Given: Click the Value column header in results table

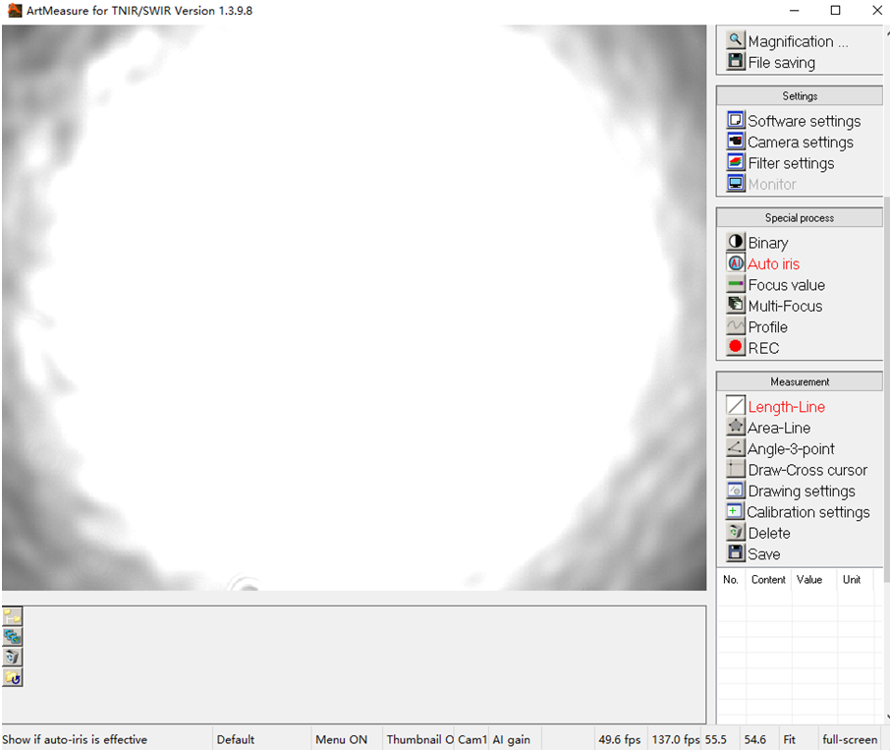Looking at the screenshot, I should click(x=809, y=580).
